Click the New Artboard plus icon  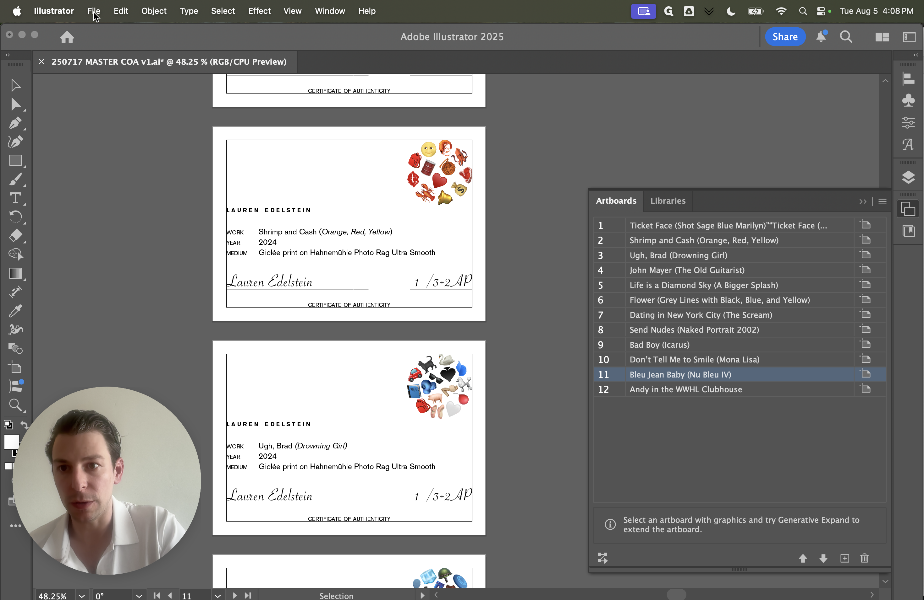tap(844, 558)
